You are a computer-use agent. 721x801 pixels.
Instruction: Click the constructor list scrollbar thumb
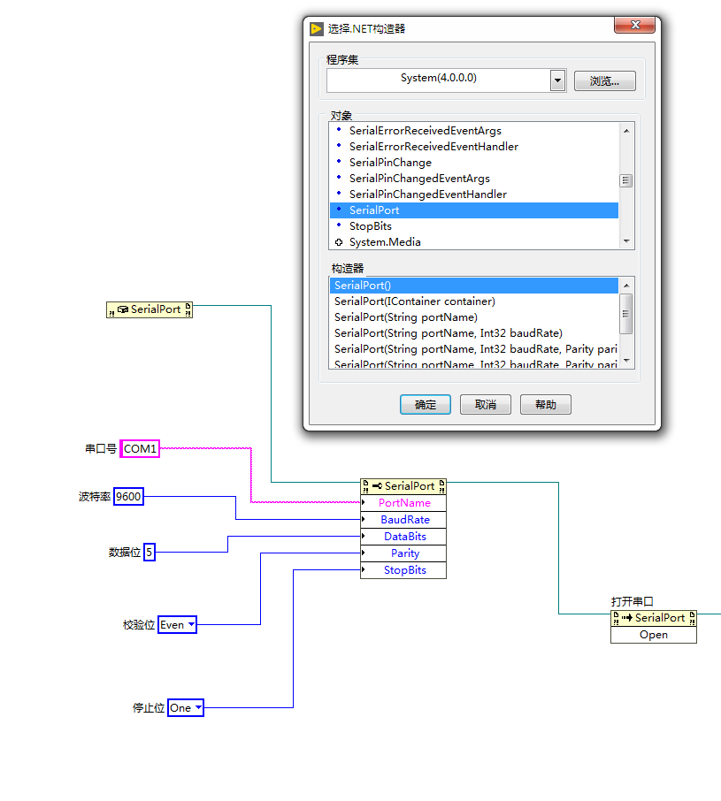tap(626, 314)
